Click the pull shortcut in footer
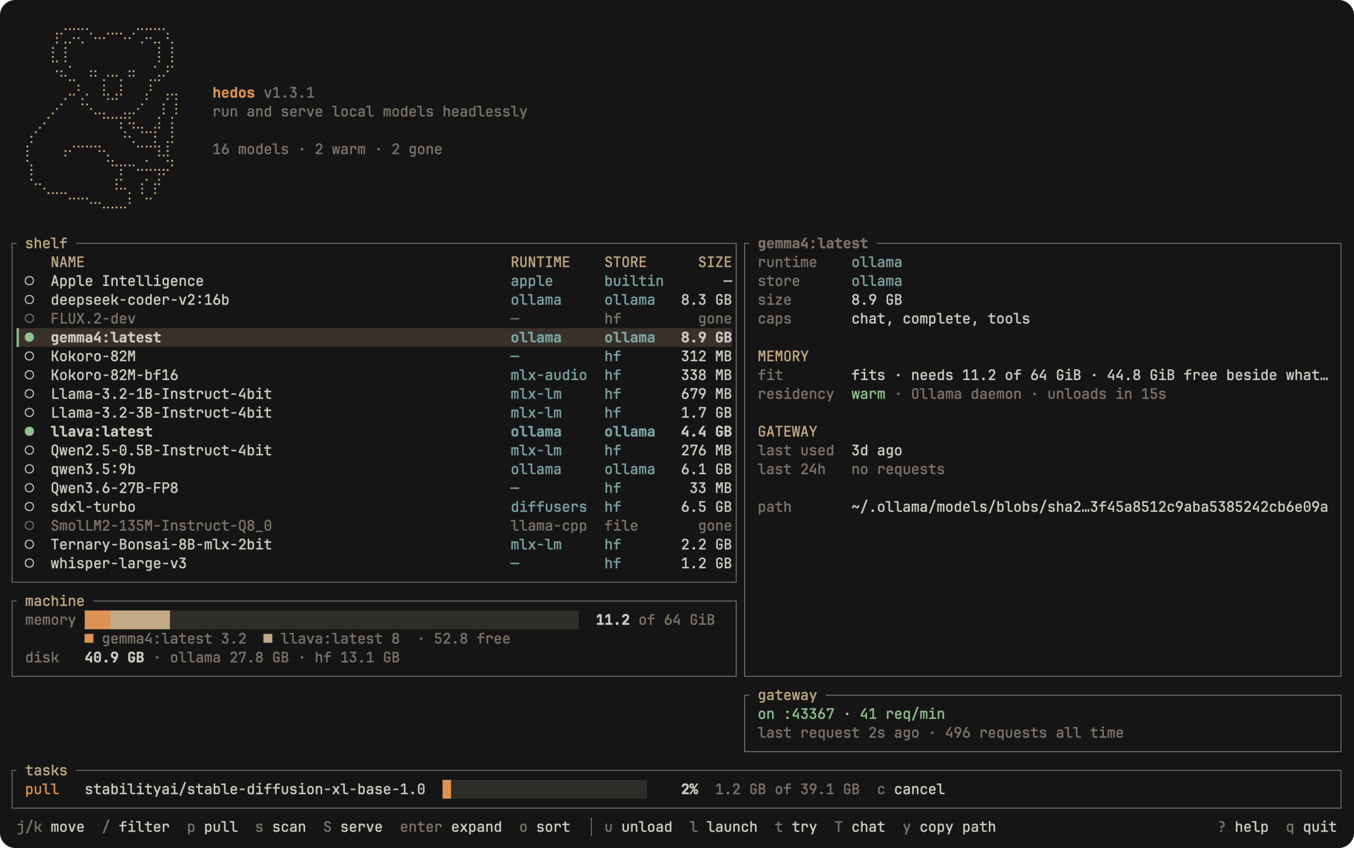The height and width of the screenshot is (848, 1354). (212, 827)
